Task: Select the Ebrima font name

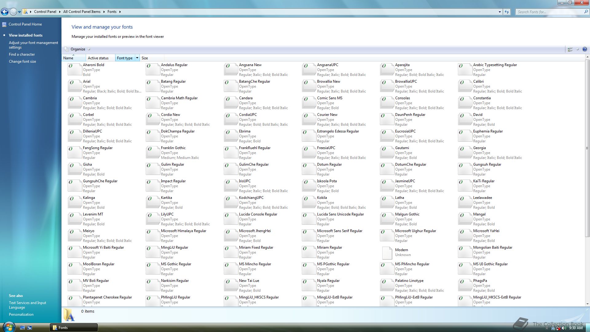Action: (x=245, y=131)
